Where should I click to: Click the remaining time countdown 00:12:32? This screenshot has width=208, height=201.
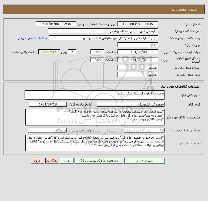pos(49,52)
